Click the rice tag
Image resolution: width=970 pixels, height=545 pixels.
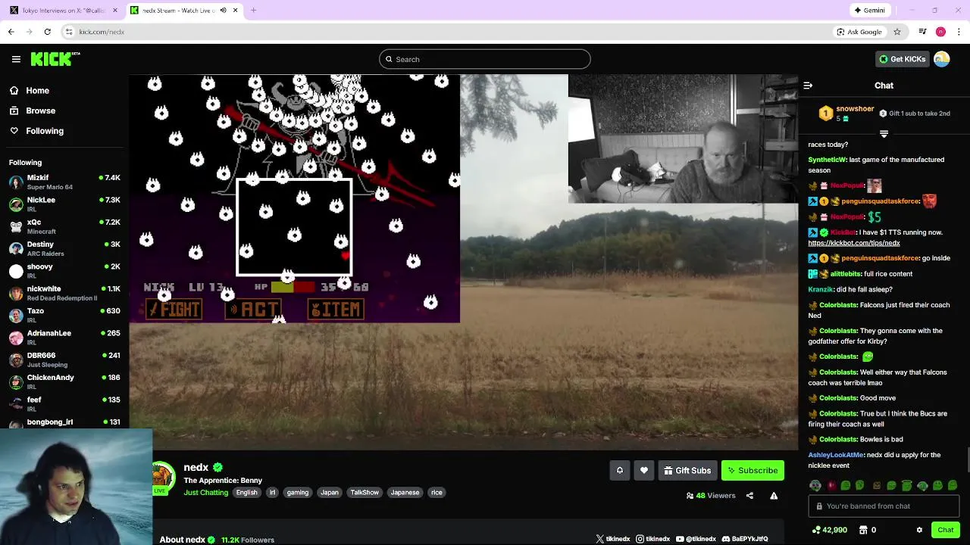pyautogui.click(x=436, y=493)
